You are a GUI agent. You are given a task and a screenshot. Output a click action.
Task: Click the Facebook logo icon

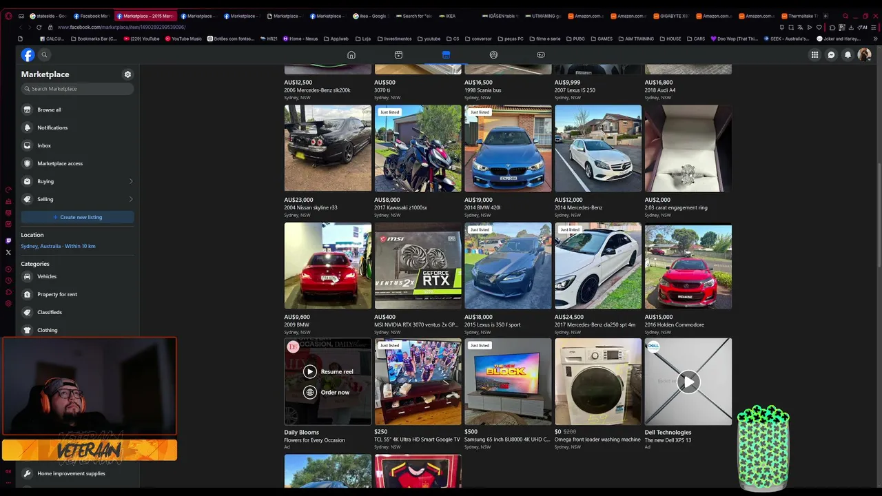click(28, 55)
